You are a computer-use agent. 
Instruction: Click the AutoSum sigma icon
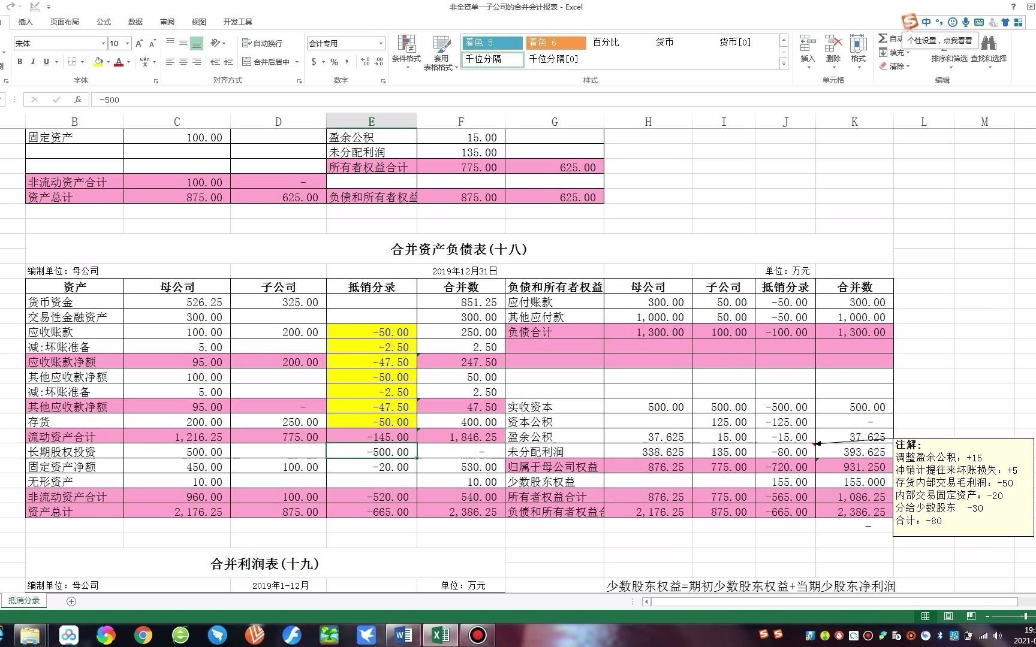(883, 38)
